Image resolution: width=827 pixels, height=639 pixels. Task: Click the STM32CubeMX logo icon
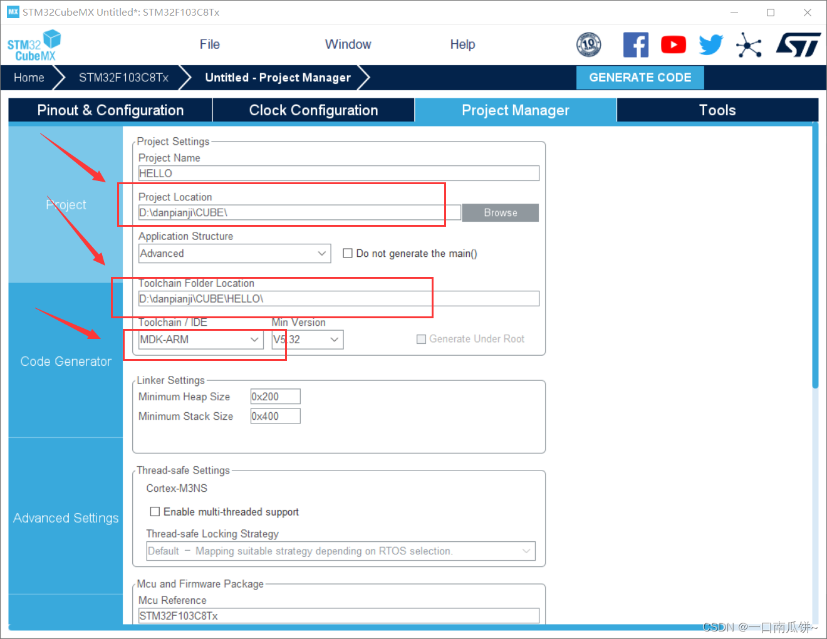tap(34, 45)
